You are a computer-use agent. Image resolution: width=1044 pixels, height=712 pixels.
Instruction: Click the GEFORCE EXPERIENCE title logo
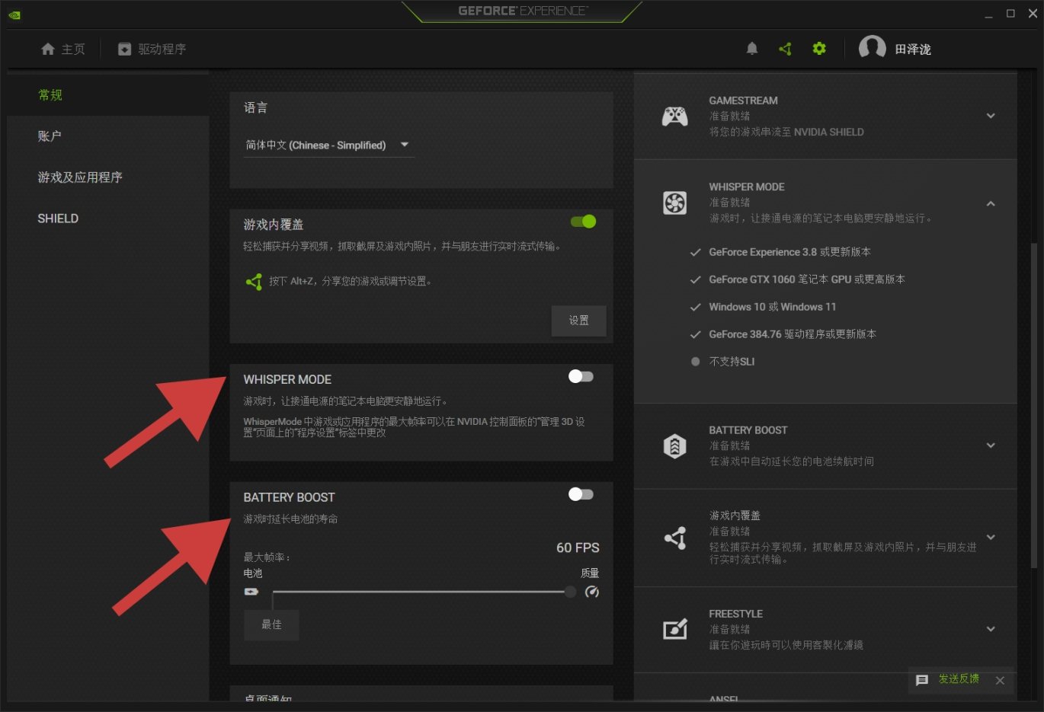[523, 11]
